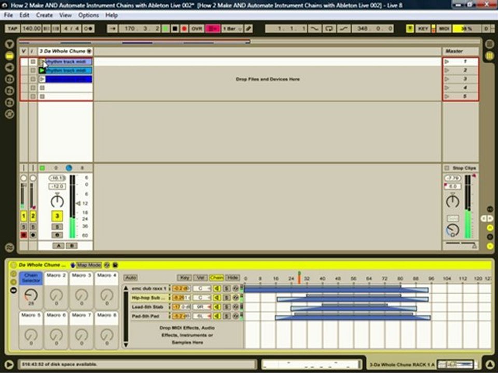Open the Groove Pool wave icon
The height and width of the screenshot is (373, 498).
tap(9, 248)
